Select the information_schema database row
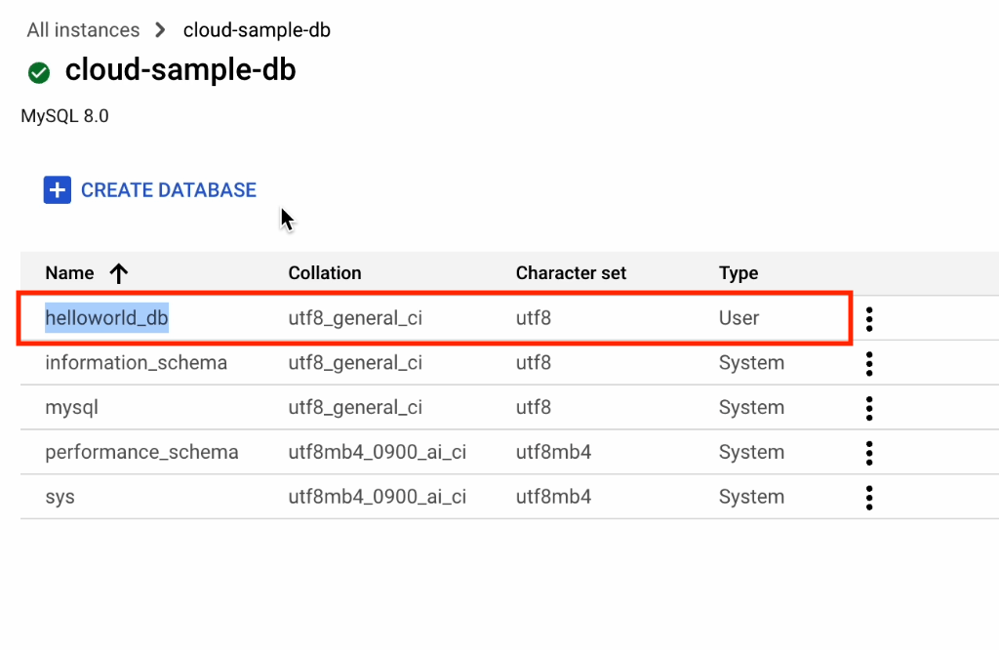The height and width of the screenshot is (650, 999). coord(136,363)
